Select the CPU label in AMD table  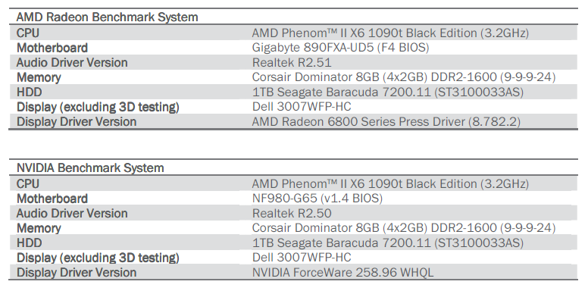coord(28,33)
